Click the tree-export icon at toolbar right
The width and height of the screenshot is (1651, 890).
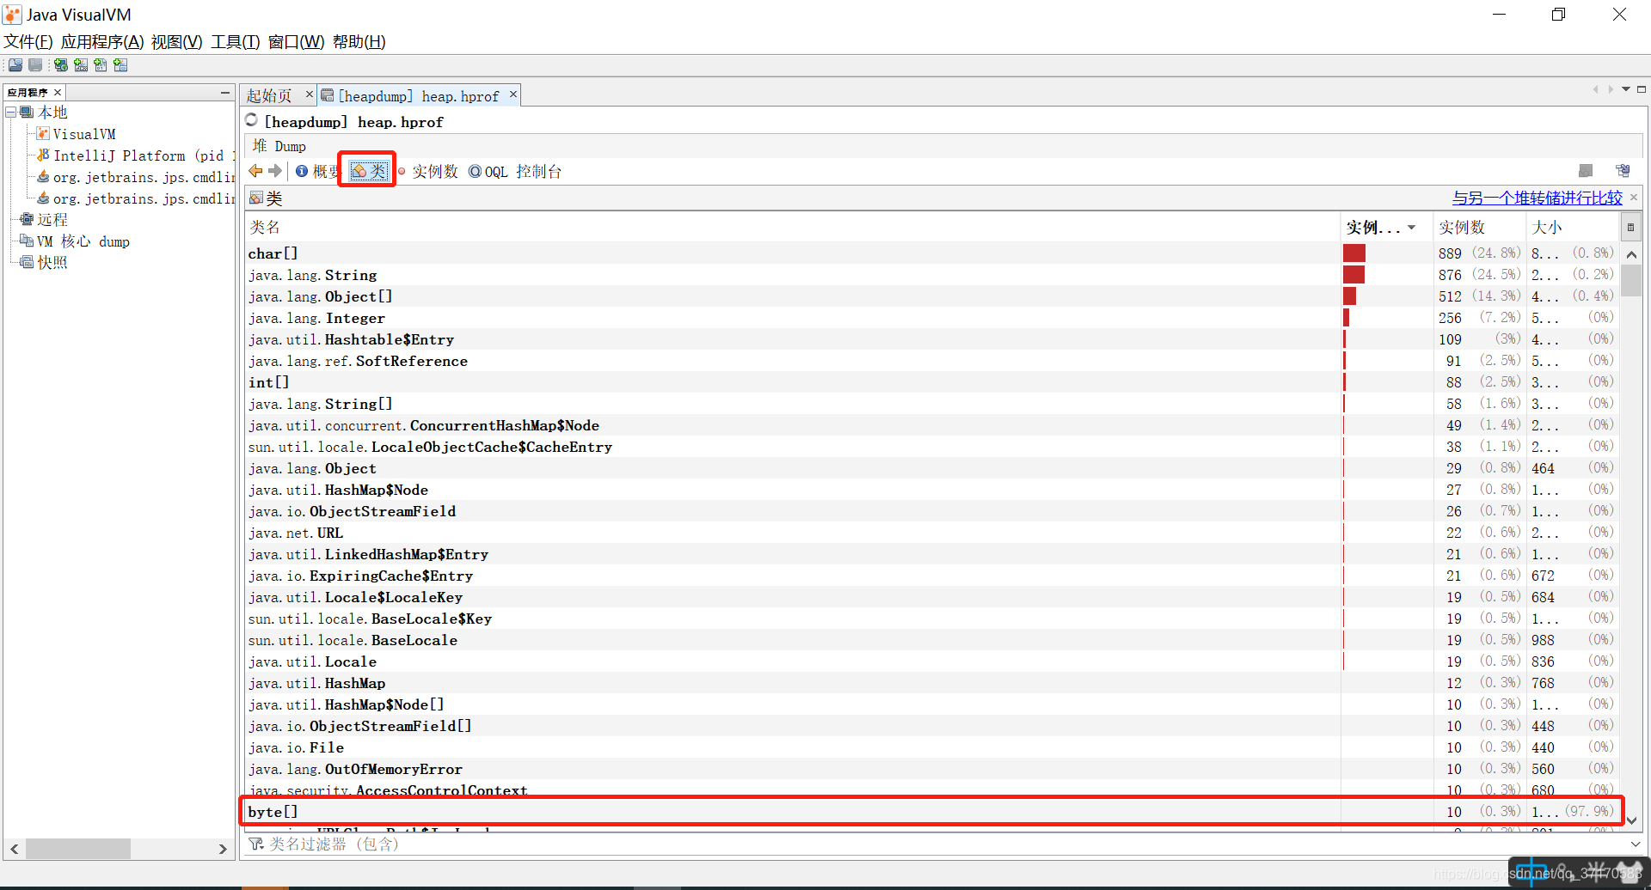point(1623,171)
